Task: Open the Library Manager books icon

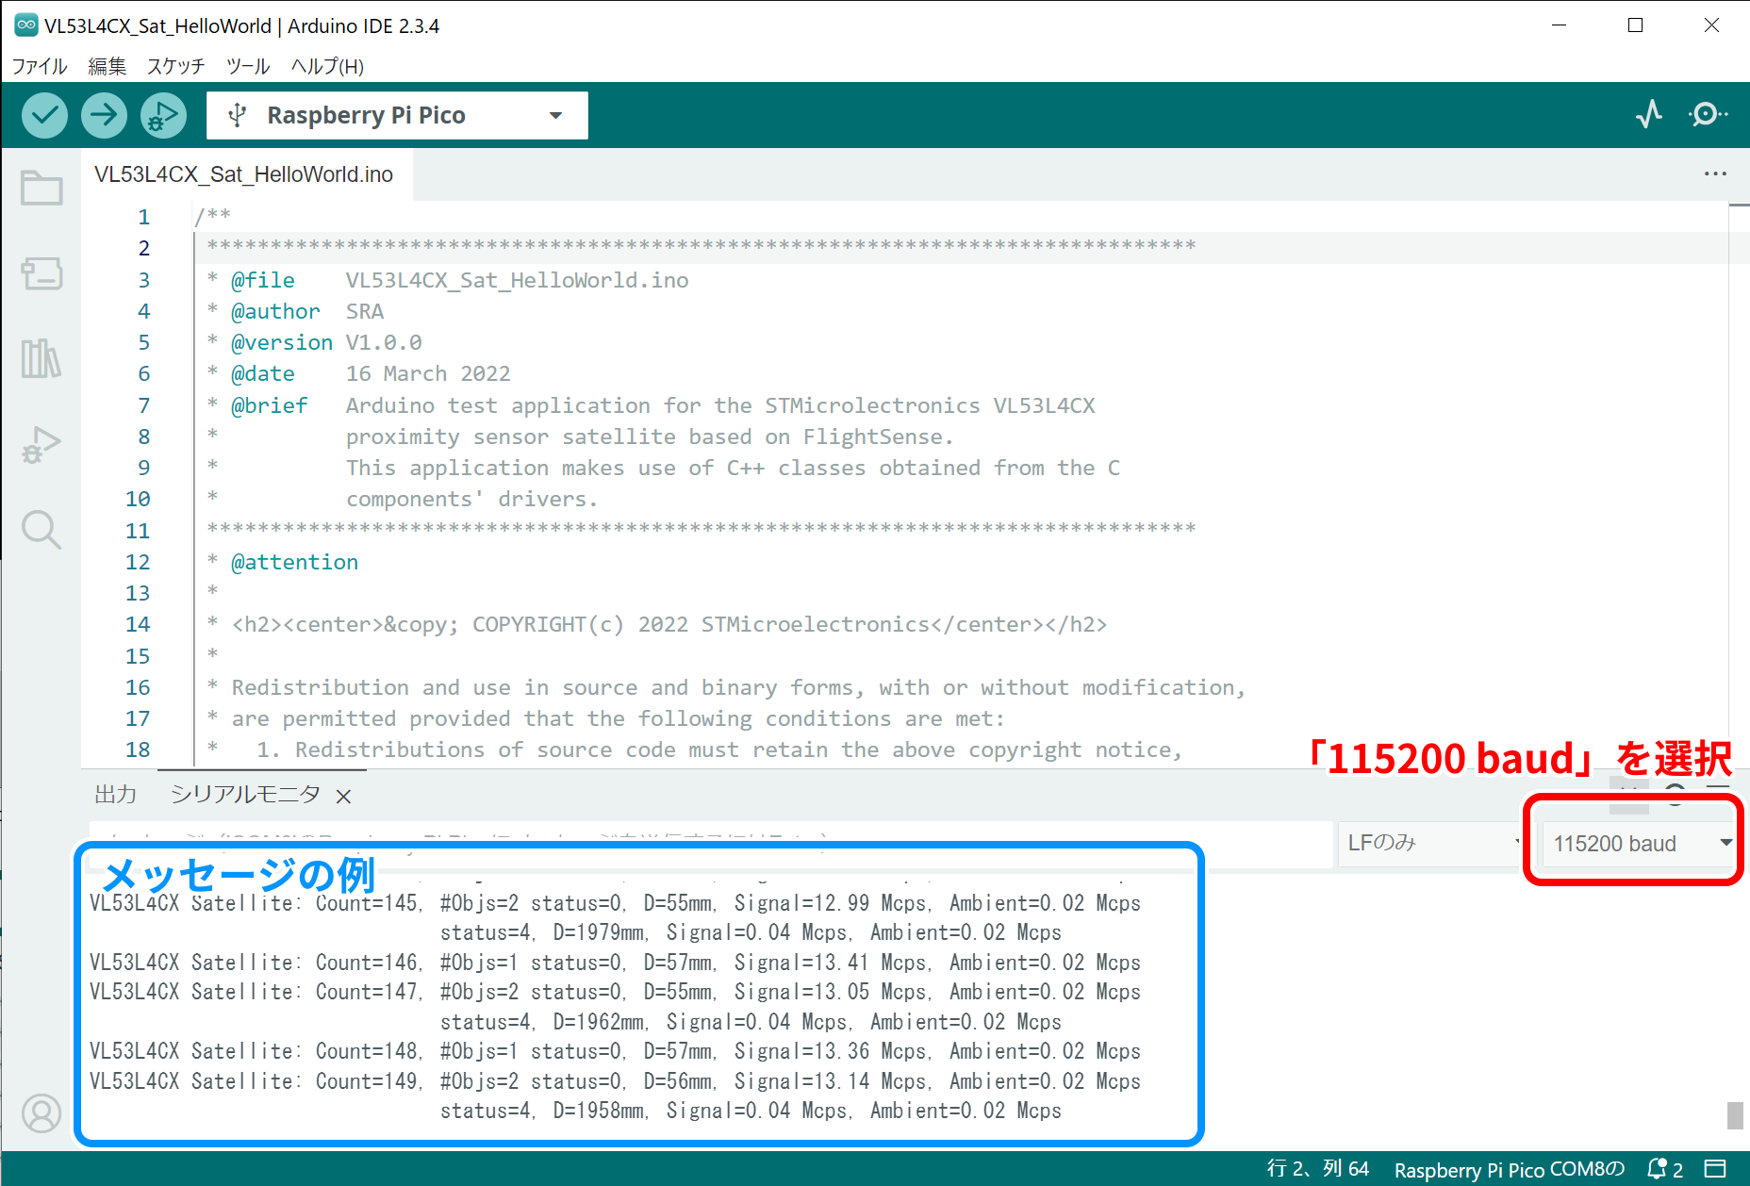Action: [x=41, y=359]
